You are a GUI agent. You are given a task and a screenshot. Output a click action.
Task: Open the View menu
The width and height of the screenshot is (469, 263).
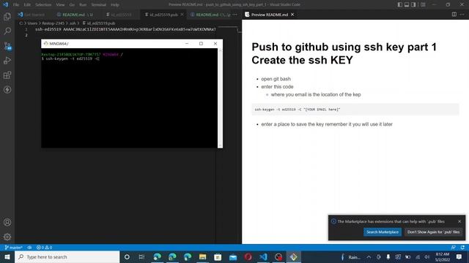[60, 5]
